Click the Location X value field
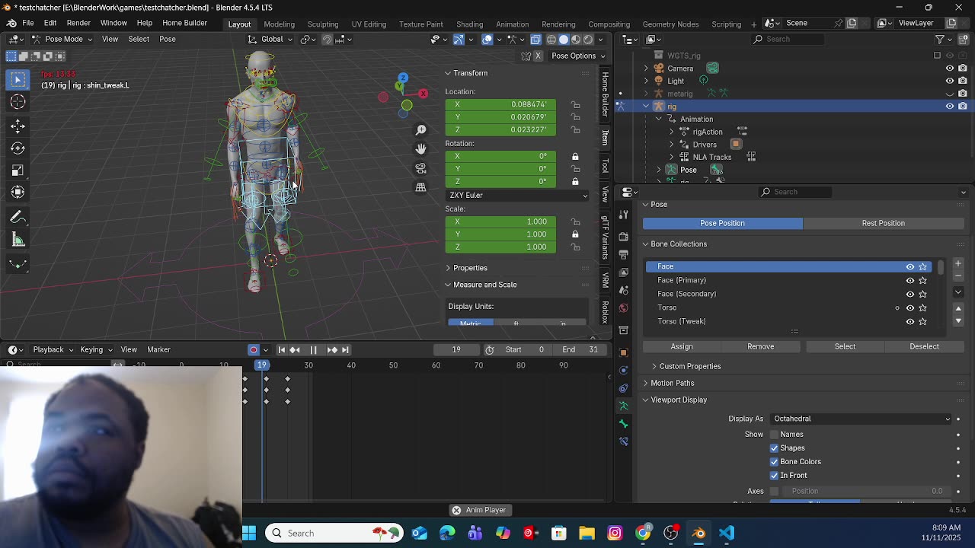The width and height of the screenshot is (975, 548). tap(500, 104)
